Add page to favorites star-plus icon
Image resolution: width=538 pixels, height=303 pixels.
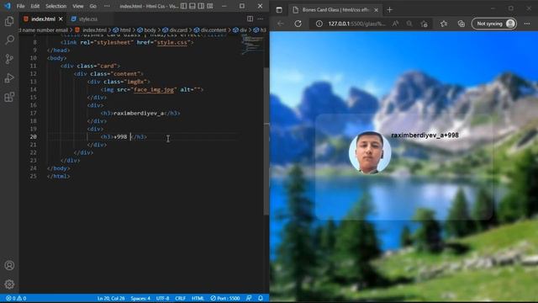coord(425,24)
